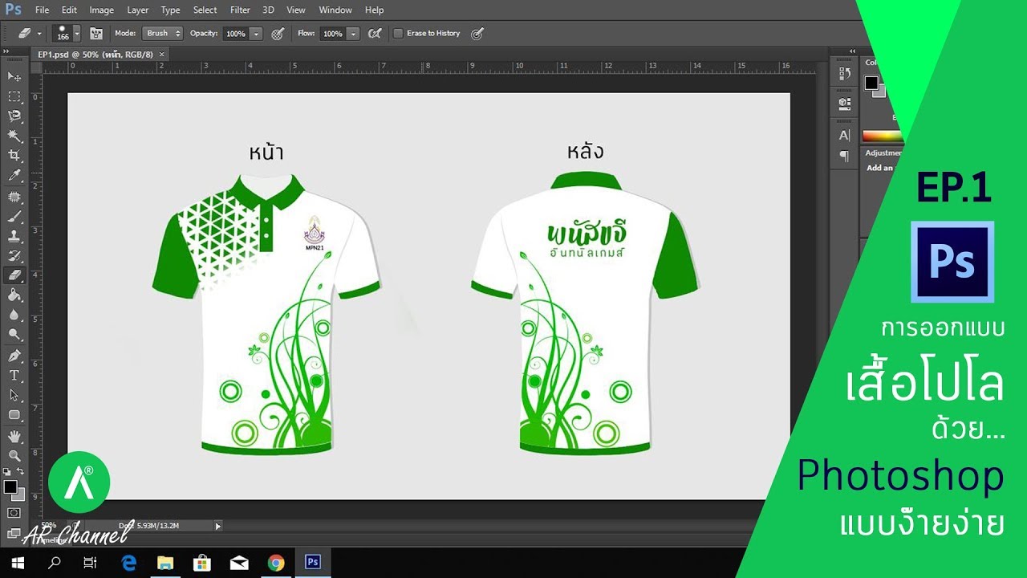The image size is (1027, 578).
Task: Open the Filter menu
Action: pos(240,10)
